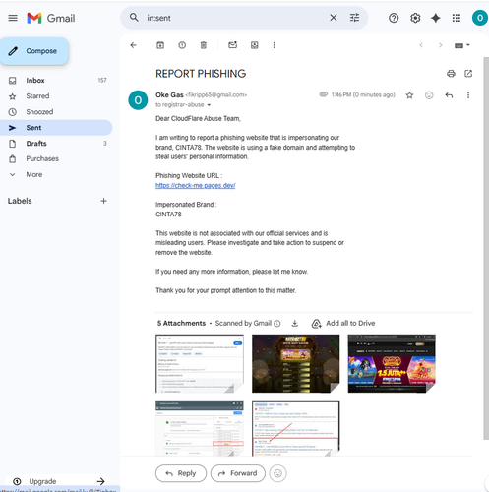The height and width of the screenshot is (492, 489).
Task: Open the slot game attachment thumbnail
Action: click(x=295, y=363)
